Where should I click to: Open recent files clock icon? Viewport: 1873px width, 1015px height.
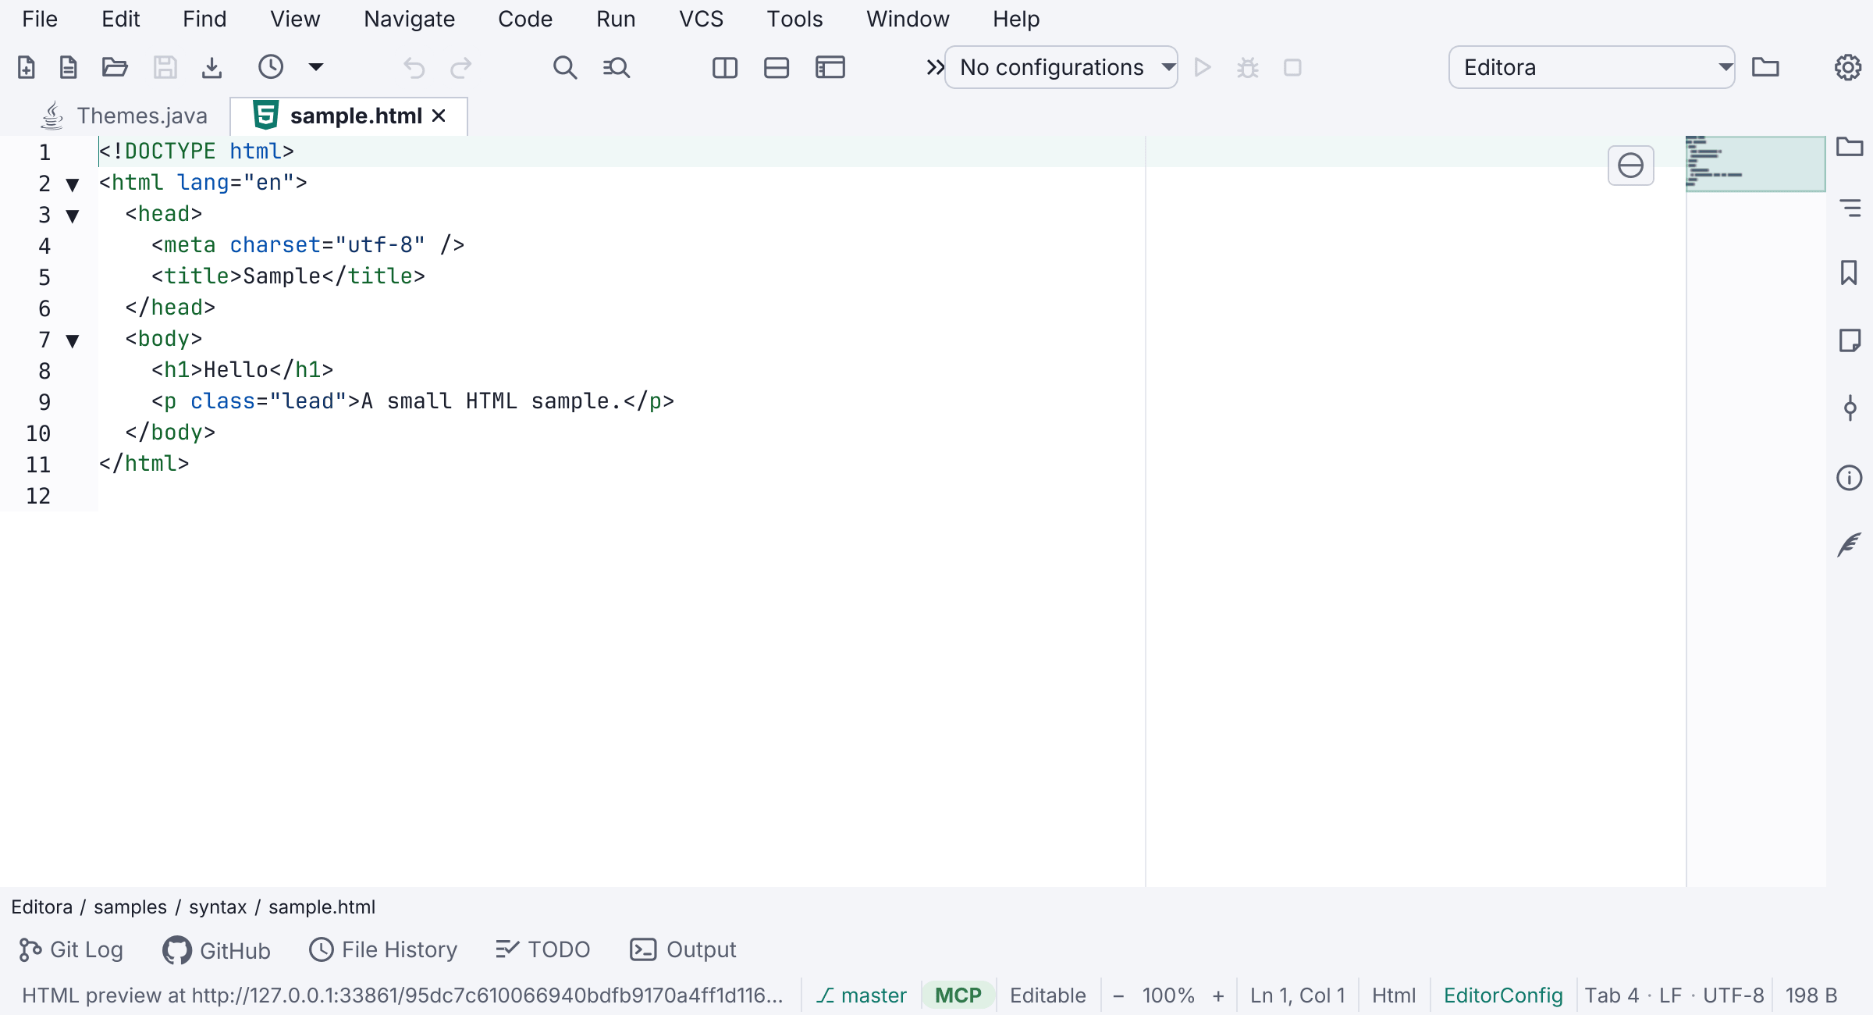(271, 67)
